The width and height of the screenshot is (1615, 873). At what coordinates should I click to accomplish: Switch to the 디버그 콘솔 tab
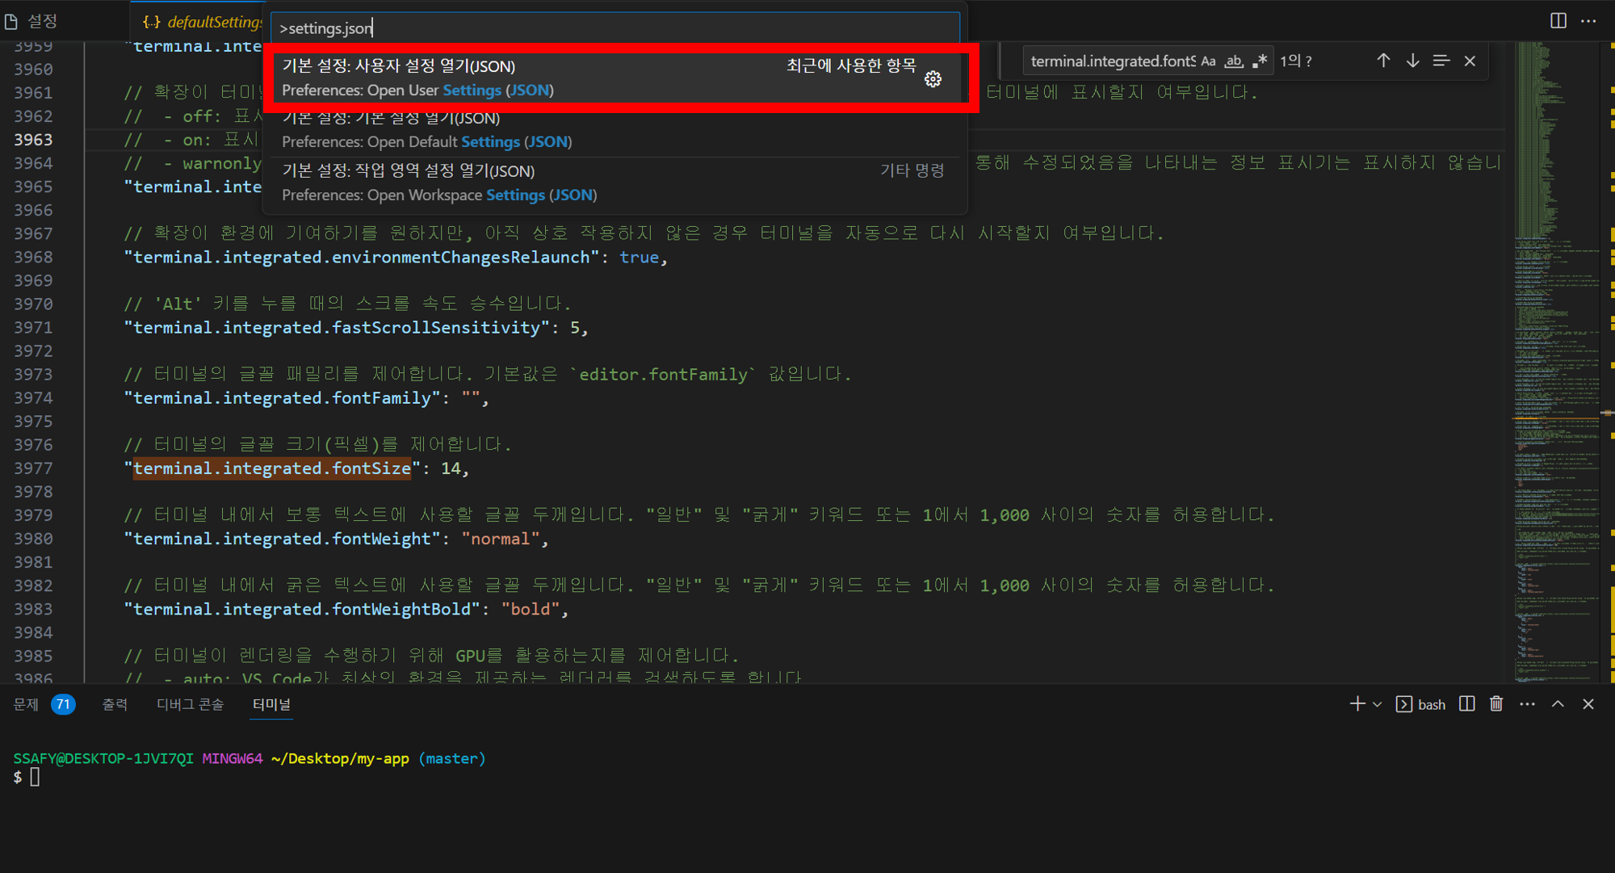point(190,704)
